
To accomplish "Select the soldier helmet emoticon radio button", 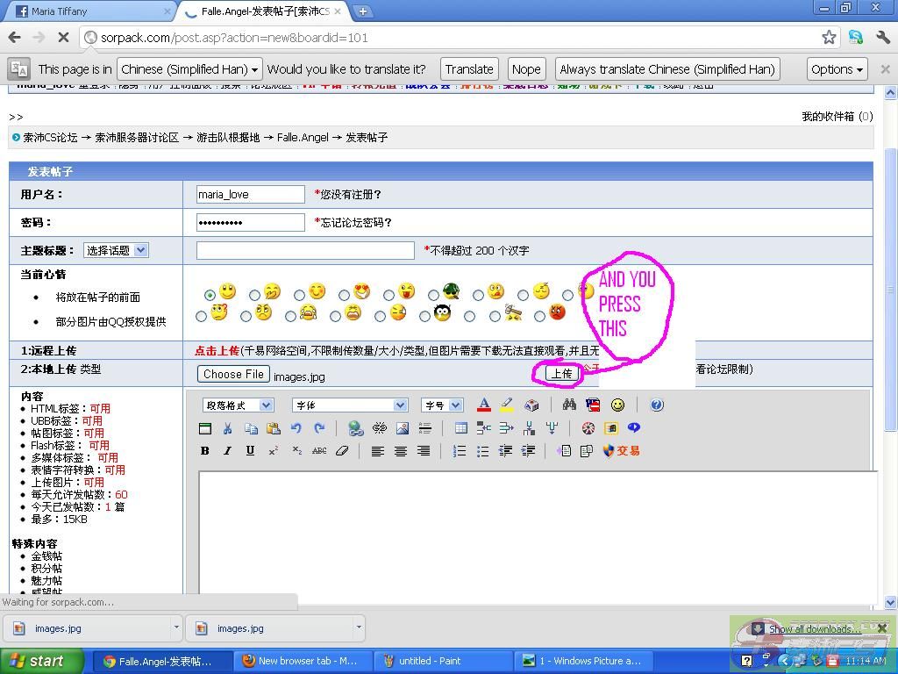I will click(x=433, y=295).
